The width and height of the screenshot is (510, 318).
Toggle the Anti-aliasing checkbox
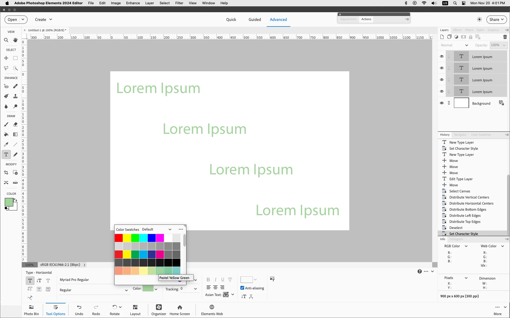[x=242, y=288]
